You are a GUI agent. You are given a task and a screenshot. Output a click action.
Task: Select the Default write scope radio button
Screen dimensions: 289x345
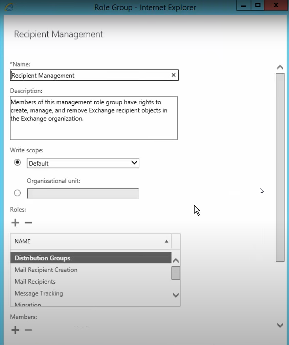[17, 162]
